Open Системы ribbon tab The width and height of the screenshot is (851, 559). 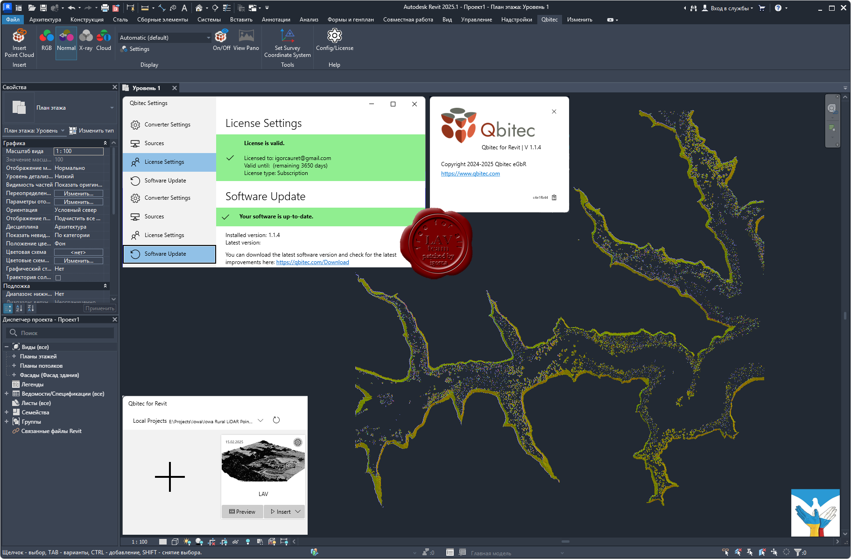(x=209, y=20)
